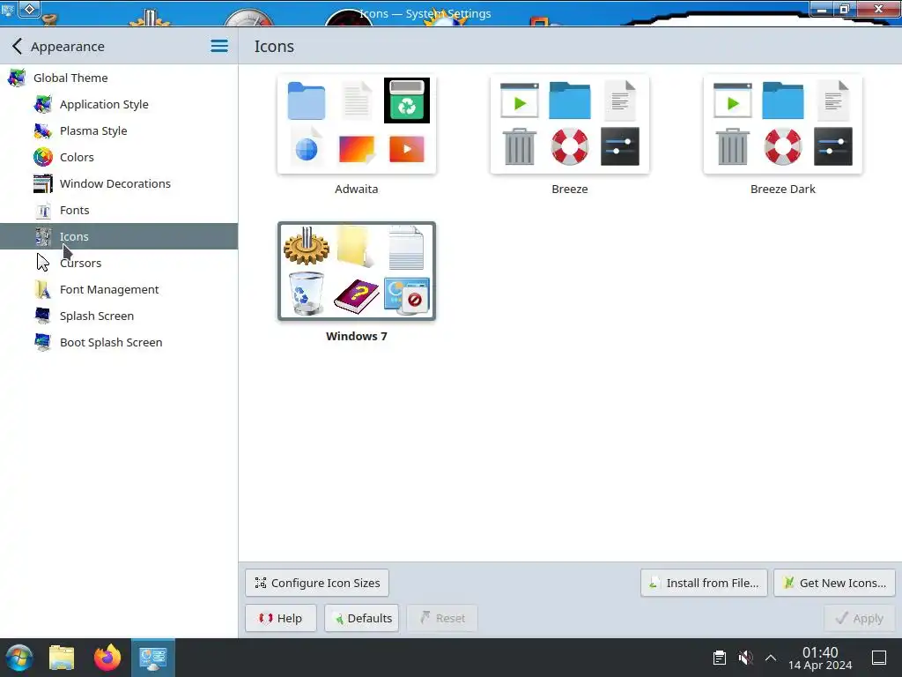Click the Cursors arrow icon
The height and width of the screenshot is (677, 902).
click(x=43, y=263)
